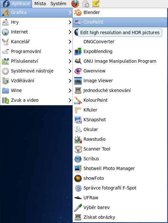Click the UFRaw flying saucer icon
This screenshot has height=223, width=168.
click(x=78, y=198)
